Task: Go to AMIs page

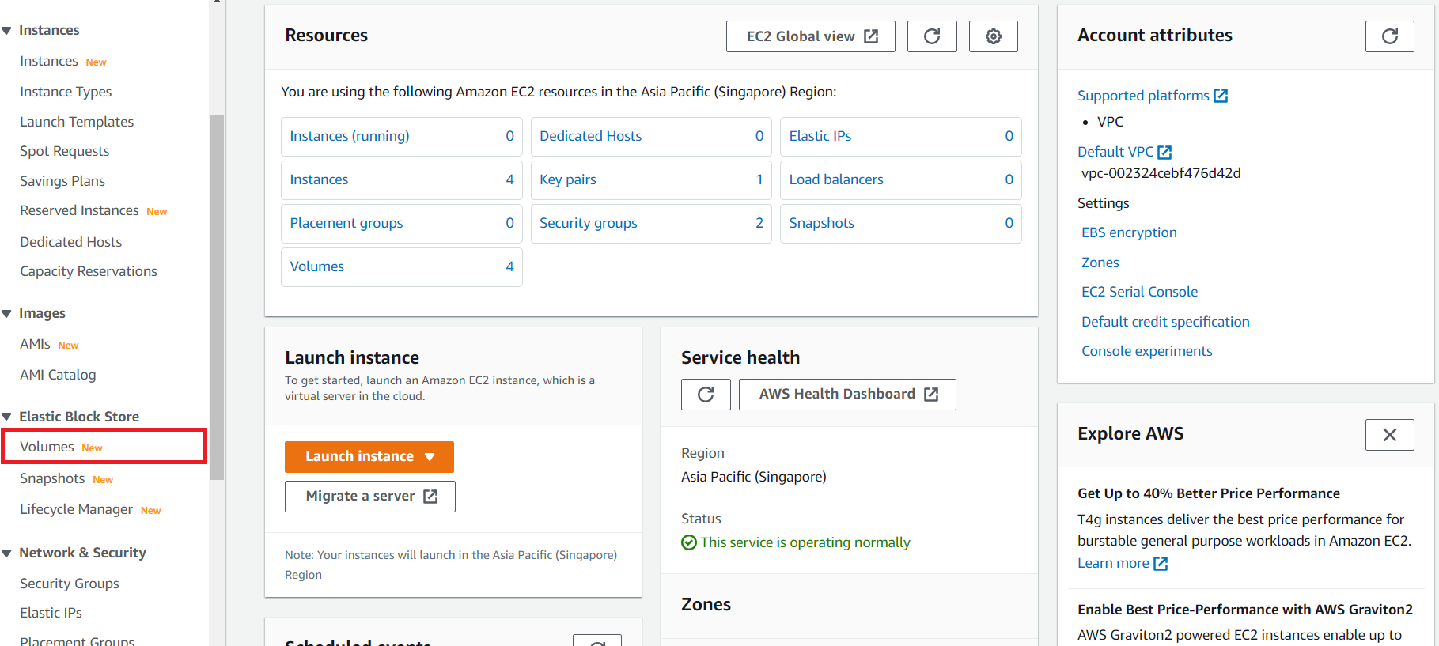Action: [35, 344]
